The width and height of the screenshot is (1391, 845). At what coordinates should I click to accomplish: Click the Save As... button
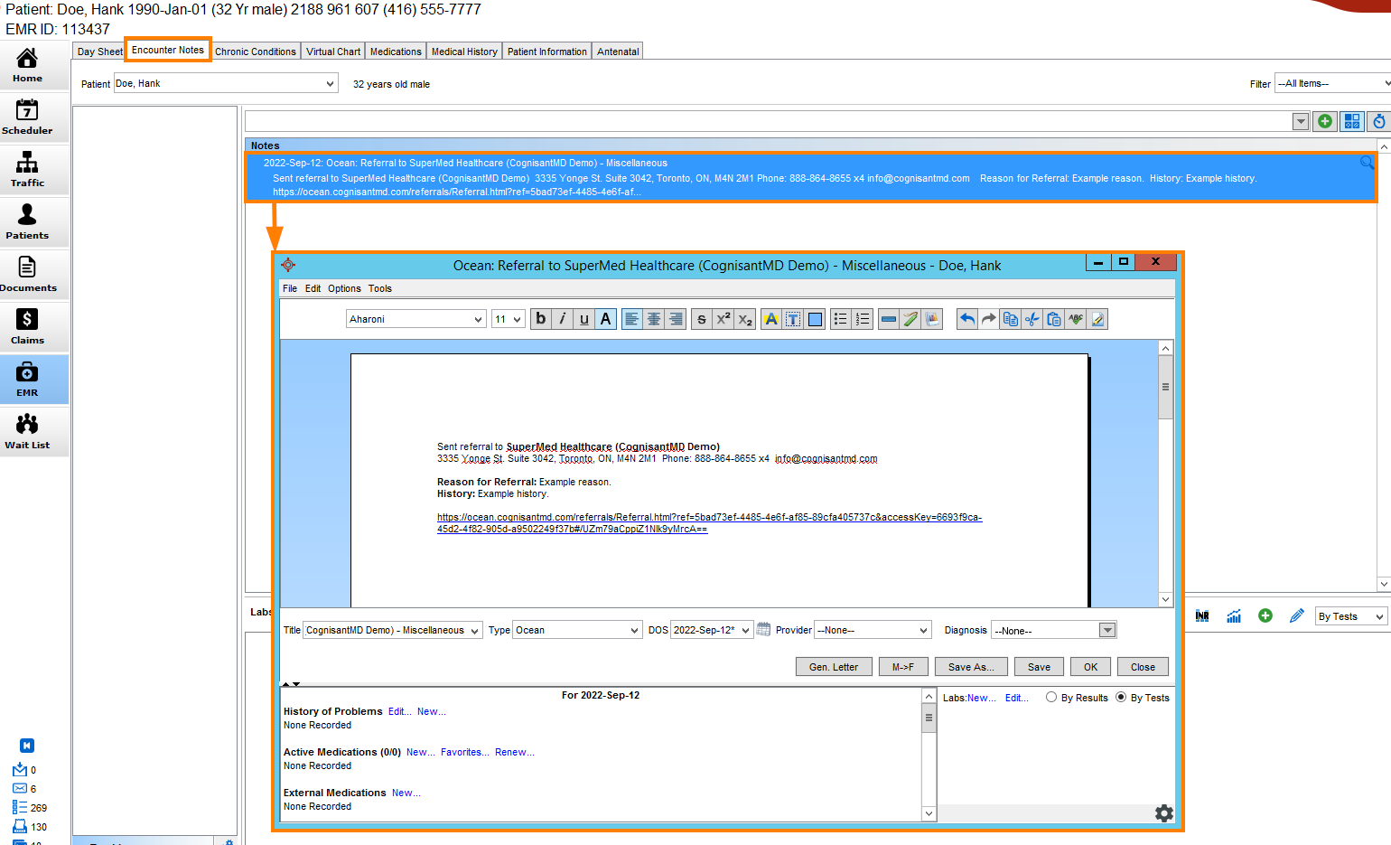(971, 667)
